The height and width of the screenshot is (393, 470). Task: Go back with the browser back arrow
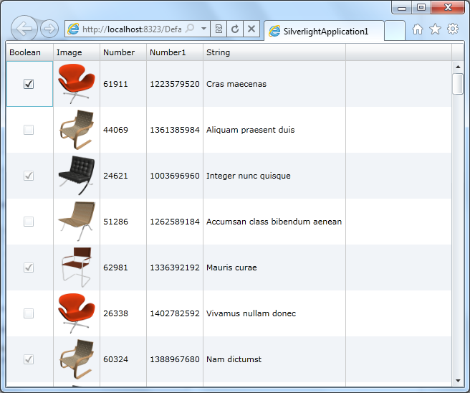click(24, 29)
